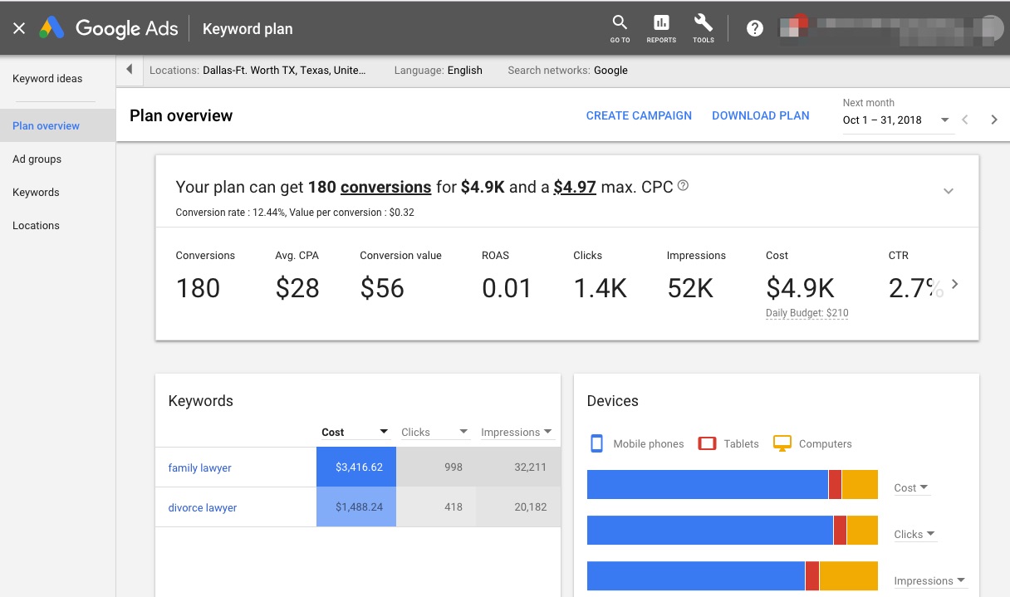Open the Tools wrench icon
The width and height of the screenshot is (1010, 597).
(x=703, y=27)
